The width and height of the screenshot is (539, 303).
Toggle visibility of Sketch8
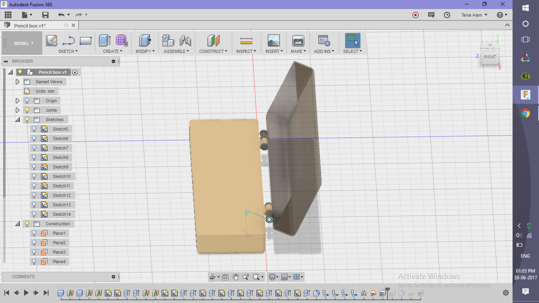click(x=34, y=157)
